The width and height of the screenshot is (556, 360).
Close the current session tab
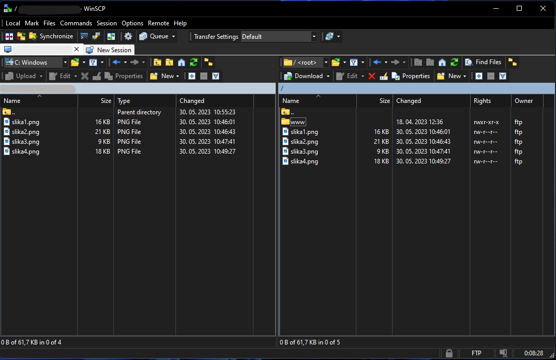click(77, 49)
